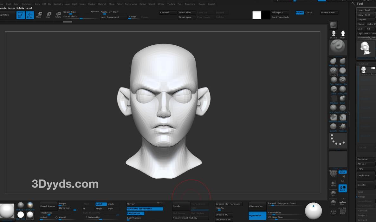The image size is (376, 222).
Task: Select the Scale transform tool icon
Action: tap(49, 15)
